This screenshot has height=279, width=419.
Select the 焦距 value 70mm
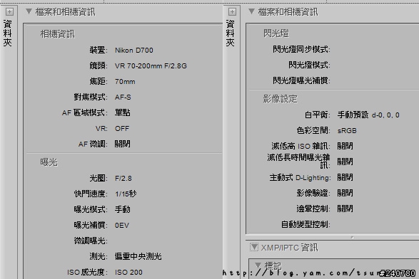coord(125,81)
